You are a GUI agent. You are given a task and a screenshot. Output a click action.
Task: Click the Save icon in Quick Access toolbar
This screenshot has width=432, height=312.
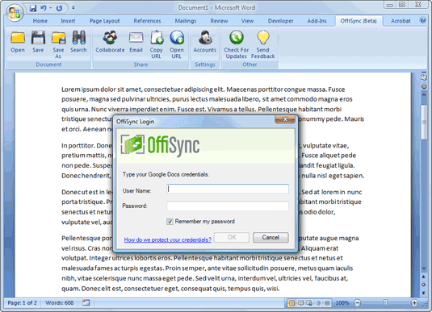pyautogui.click(x=33, y=8)
